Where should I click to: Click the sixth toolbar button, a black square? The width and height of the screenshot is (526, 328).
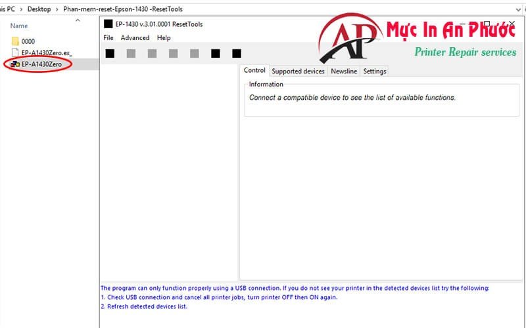point(216,53)
